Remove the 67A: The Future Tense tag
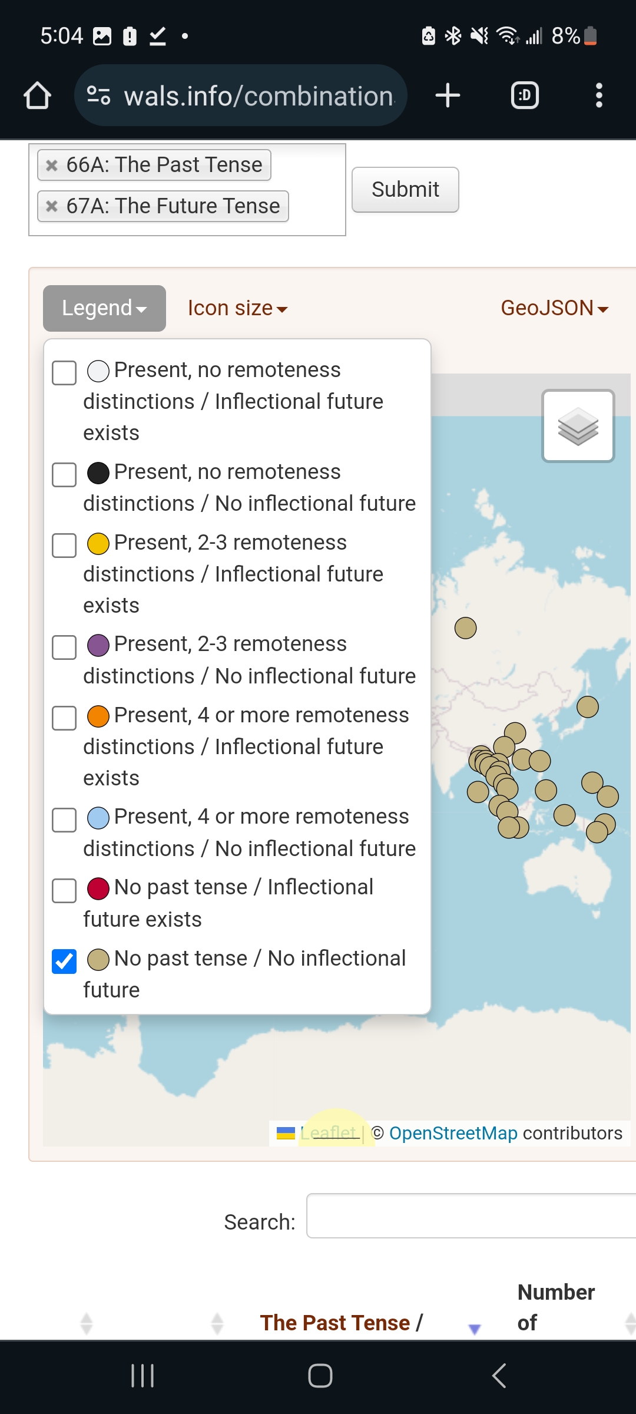 click(x=52, y=207)
